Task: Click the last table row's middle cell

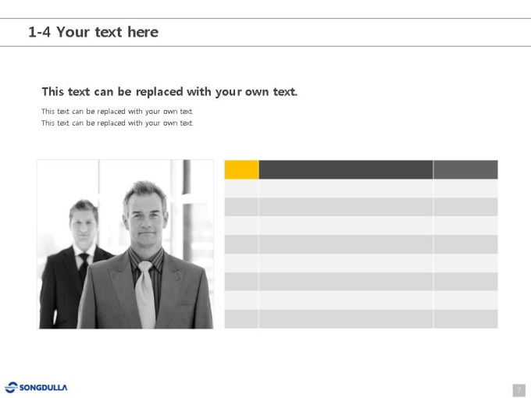Action: click(x=346, y=319)
